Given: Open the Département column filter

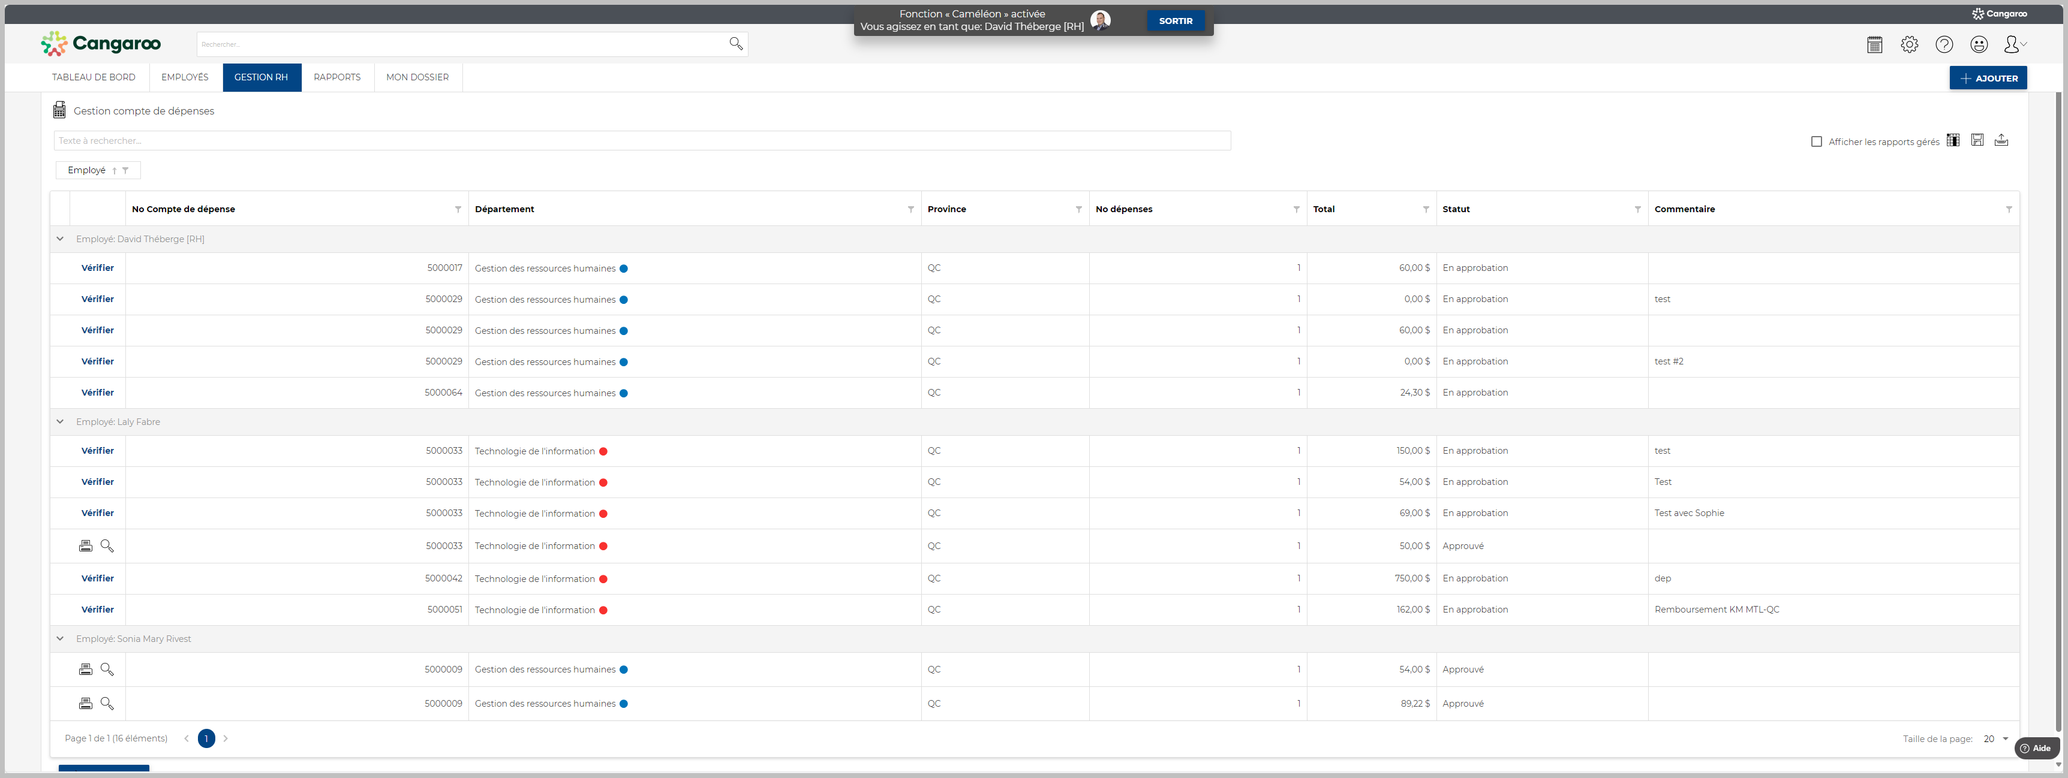Looking at the screenshot, I should coord(910,209).
